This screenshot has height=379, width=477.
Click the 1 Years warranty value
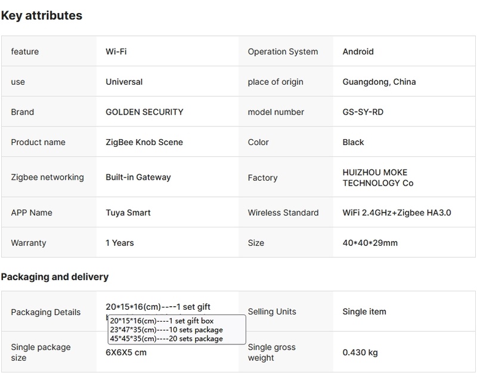click(120, 243)
